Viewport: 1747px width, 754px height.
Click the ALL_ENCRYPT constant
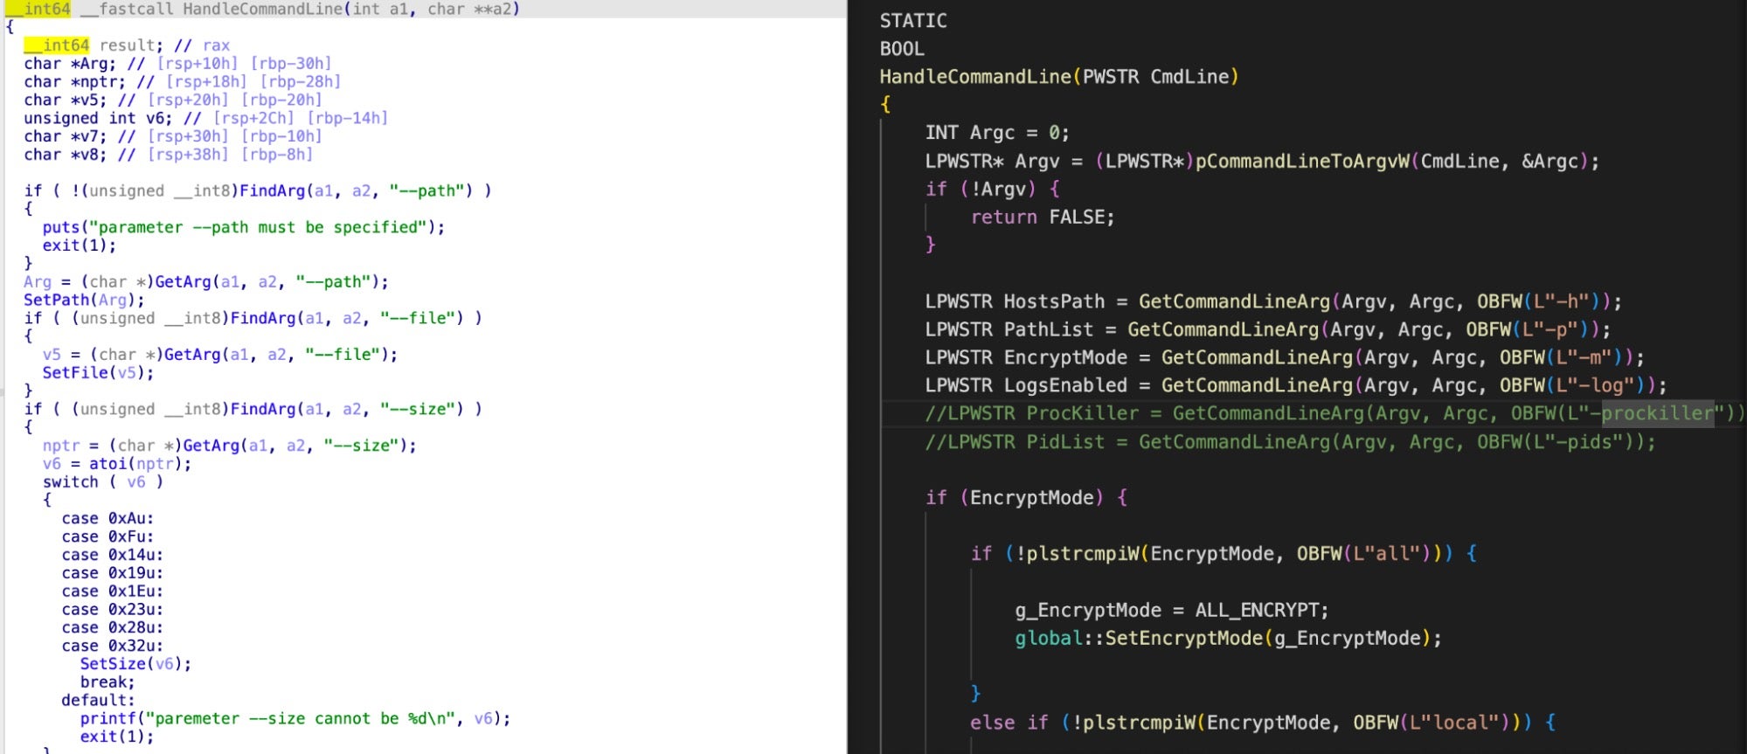tap(1258, 610)
